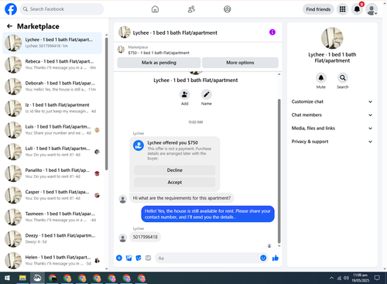Screen dimensions: 387x284
Task: Search in conversation via magnifier icon
Action: tap(343, 77)
